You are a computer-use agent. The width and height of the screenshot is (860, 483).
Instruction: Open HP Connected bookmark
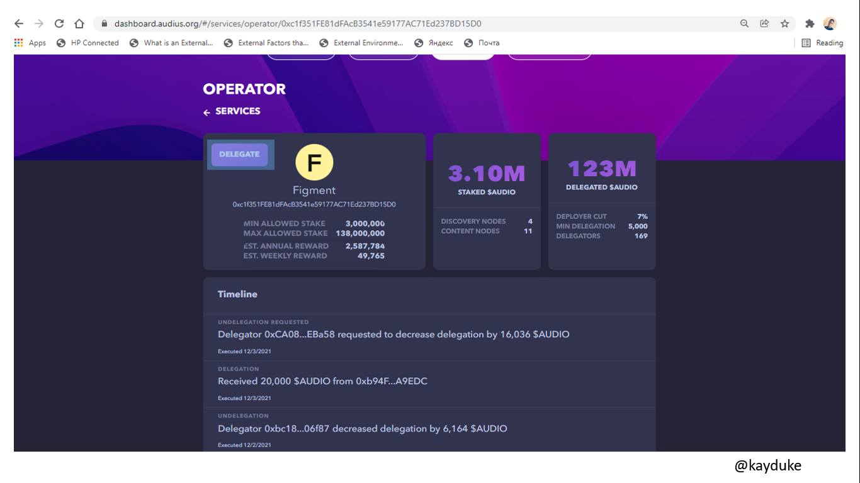click(88, 43)
